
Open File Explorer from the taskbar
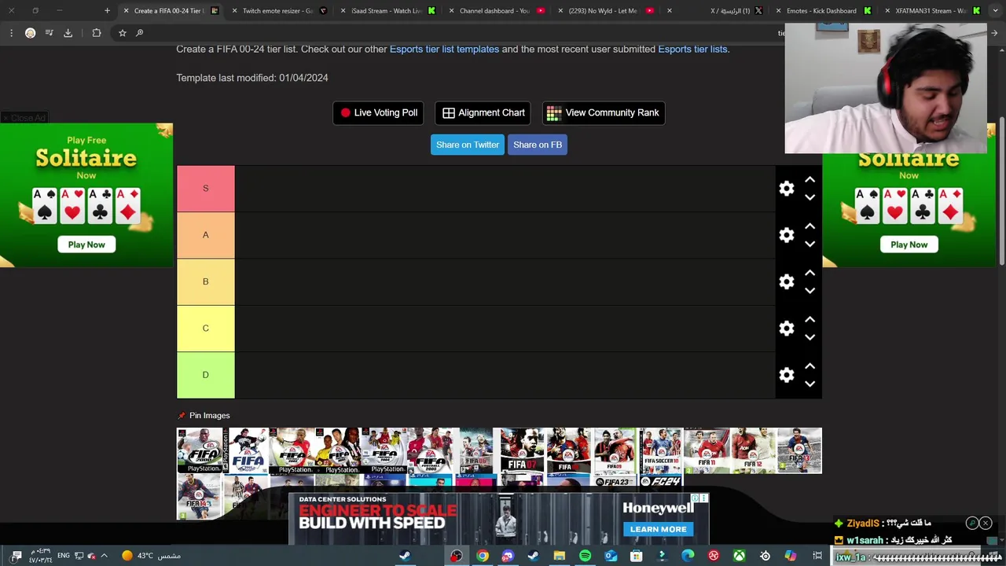(559, 556)
